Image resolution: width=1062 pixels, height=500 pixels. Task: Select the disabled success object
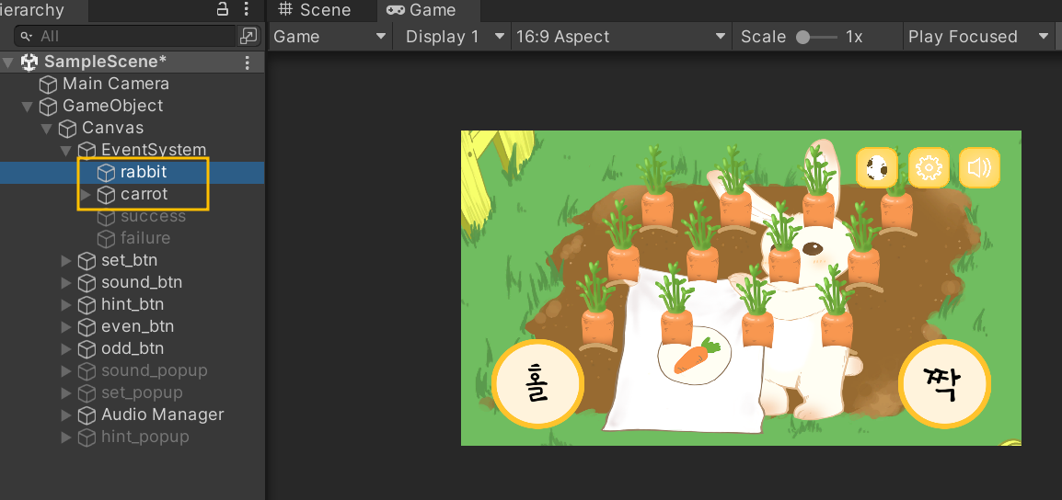tap(153, 217)
